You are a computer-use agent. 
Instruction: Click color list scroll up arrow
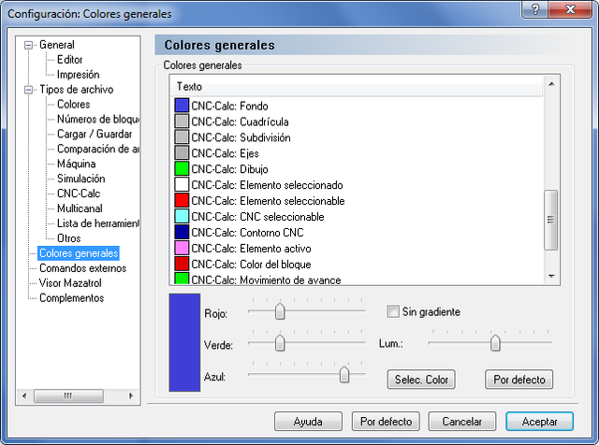point(551,84)
